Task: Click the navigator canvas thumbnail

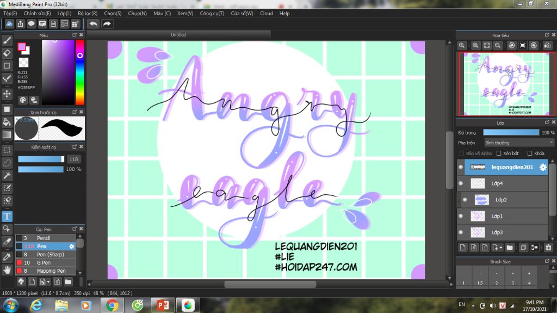Action: tap(506, 84)
